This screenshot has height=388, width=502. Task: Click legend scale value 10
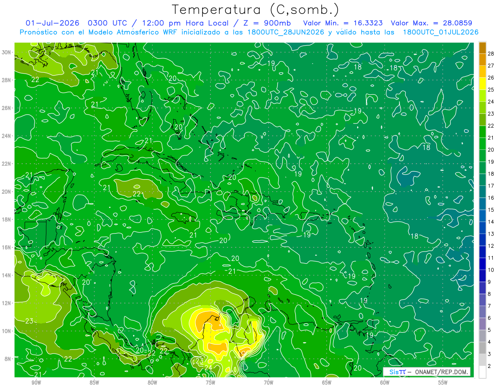[x=491, y=270]
